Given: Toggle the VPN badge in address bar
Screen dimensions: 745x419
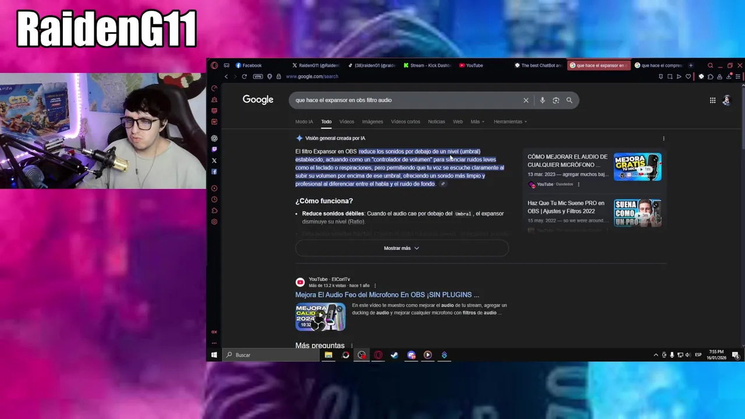Looking at the screenshot, I should coord(258,76).
